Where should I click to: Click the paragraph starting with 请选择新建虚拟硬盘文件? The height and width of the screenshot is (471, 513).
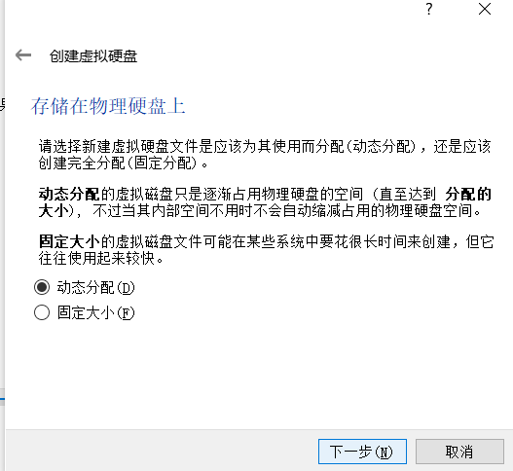(x=265, y=155)
